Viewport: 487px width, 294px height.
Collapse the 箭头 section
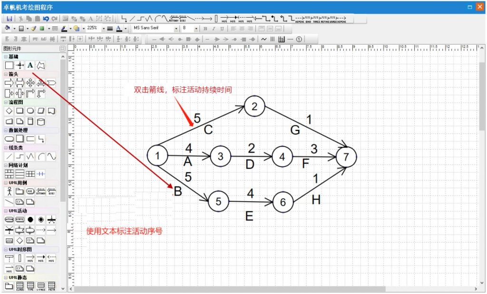(x=6, y=74)
